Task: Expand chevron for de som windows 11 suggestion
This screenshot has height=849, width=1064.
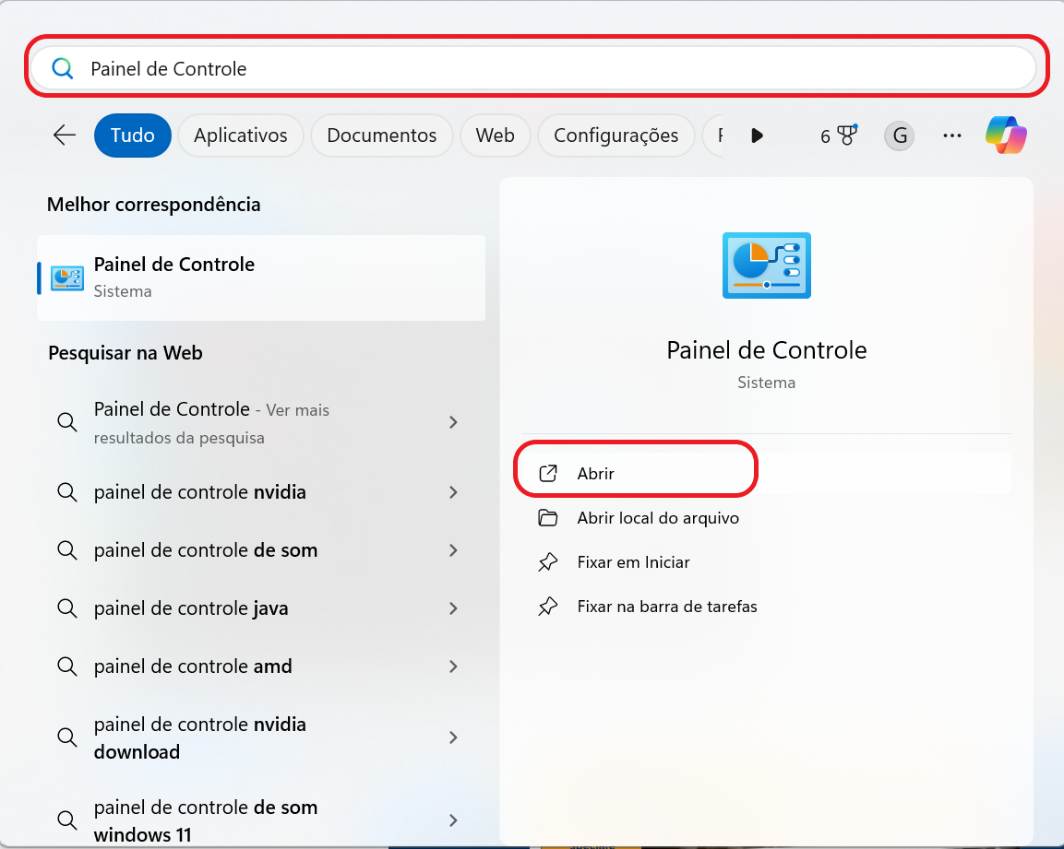Action: (x=453, y=820)
